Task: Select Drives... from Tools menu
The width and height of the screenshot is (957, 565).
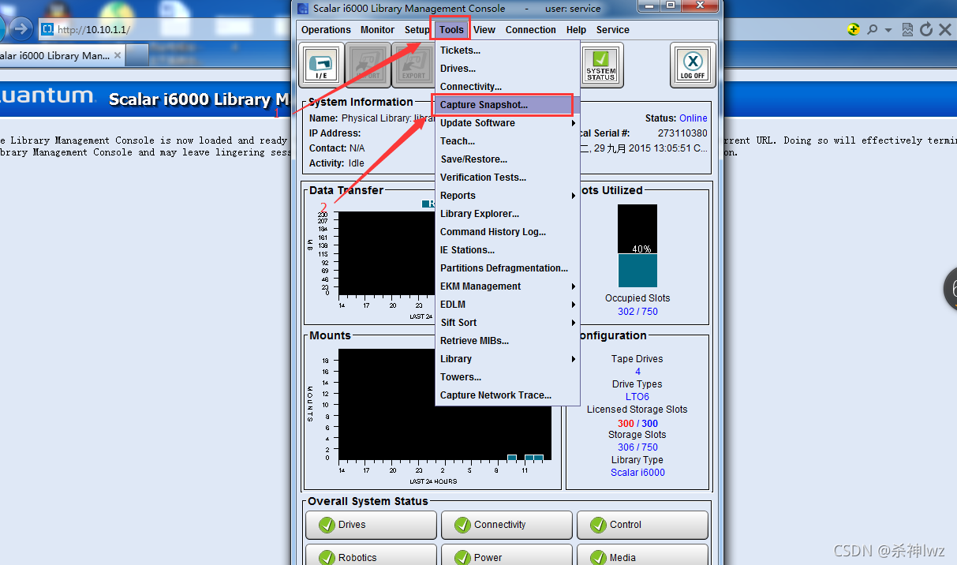Action: 507,69
